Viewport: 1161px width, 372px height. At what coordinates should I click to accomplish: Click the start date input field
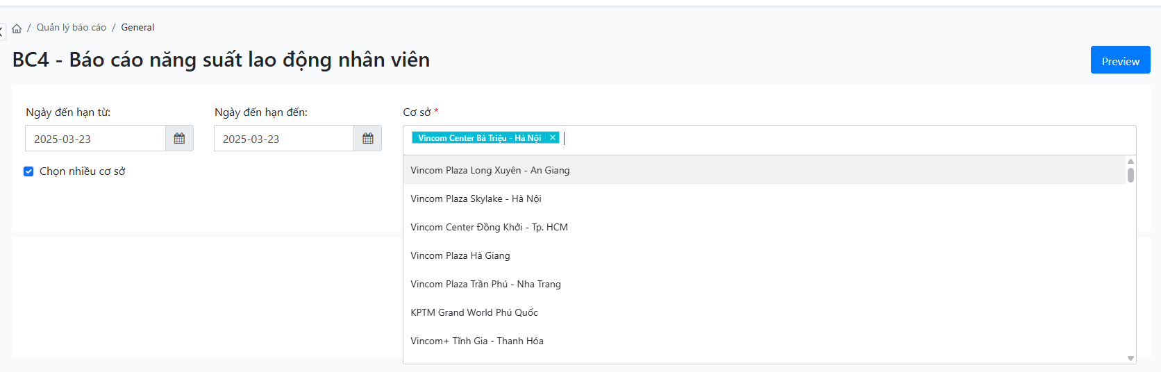pos(95,139)
